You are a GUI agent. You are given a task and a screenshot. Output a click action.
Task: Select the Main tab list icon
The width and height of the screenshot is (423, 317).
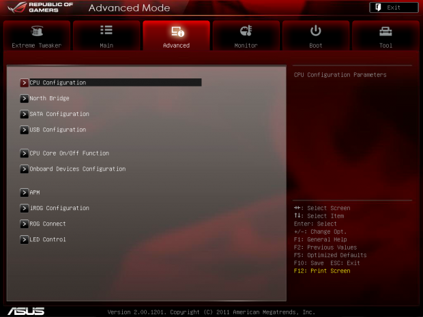tap(106, 31)
